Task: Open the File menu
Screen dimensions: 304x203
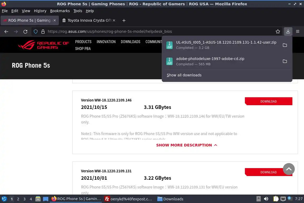Action: (x=5, y=11)
